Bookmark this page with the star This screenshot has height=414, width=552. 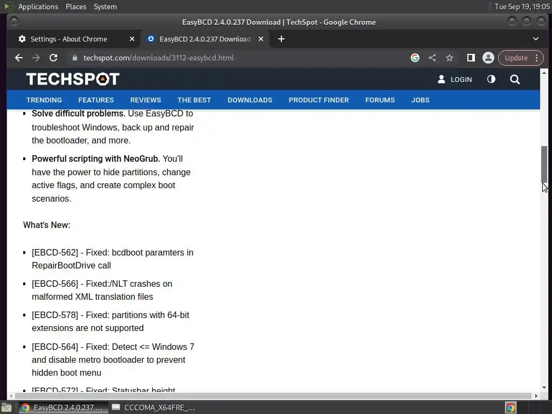[x=450, y=58]
